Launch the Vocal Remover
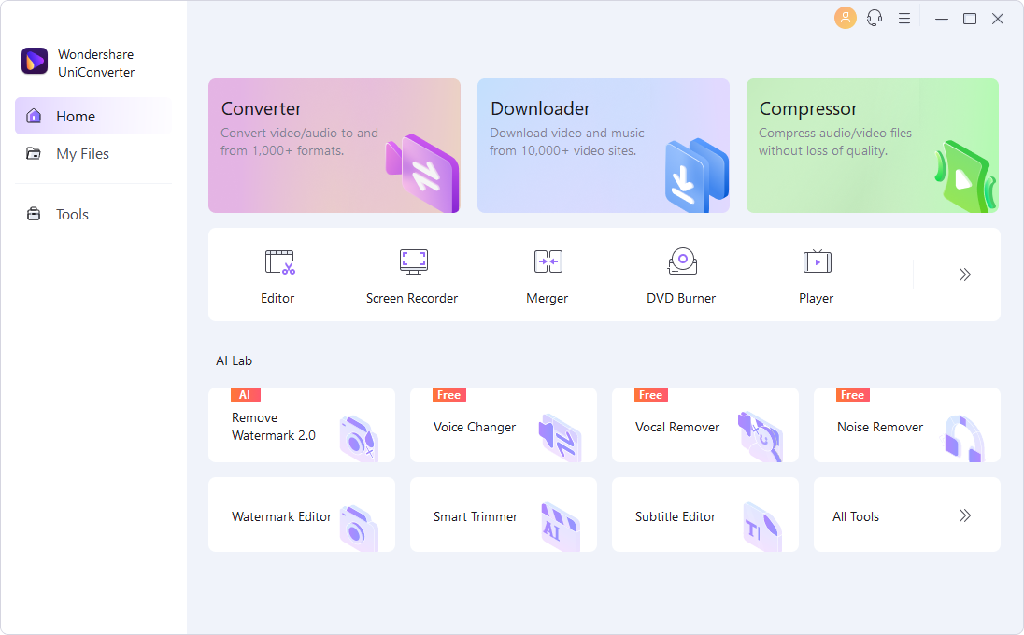Viewport: 1024px width, 635px height. pos(704,425)
